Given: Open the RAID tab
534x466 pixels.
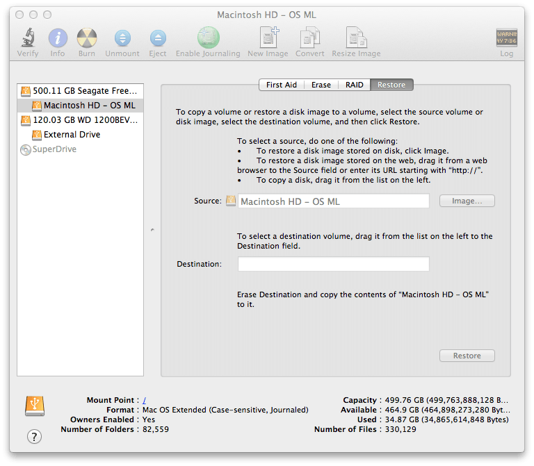Looking at the screenshot, I should pos(355,85).
